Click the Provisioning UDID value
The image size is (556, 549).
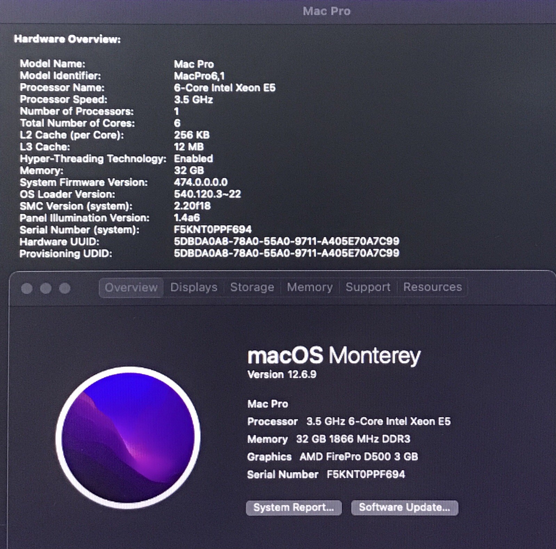(286, 253)
